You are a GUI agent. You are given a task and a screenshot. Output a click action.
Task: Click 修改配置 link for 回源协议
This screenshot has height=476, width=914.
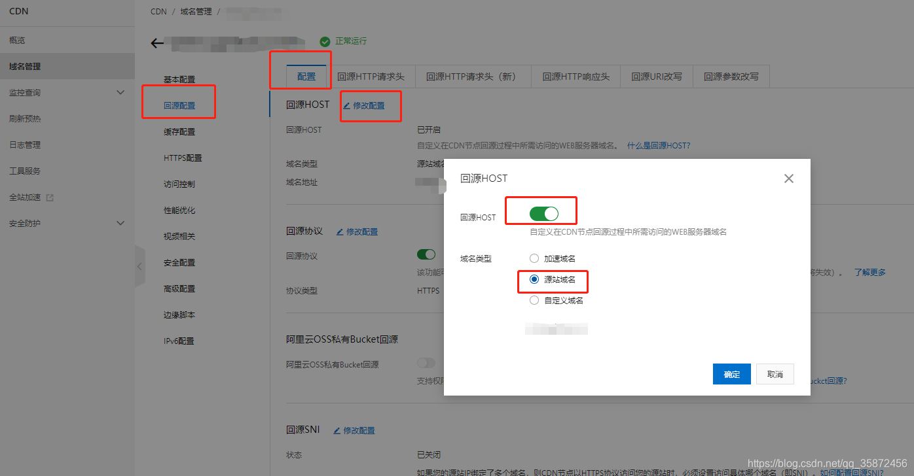click(362, 231)
